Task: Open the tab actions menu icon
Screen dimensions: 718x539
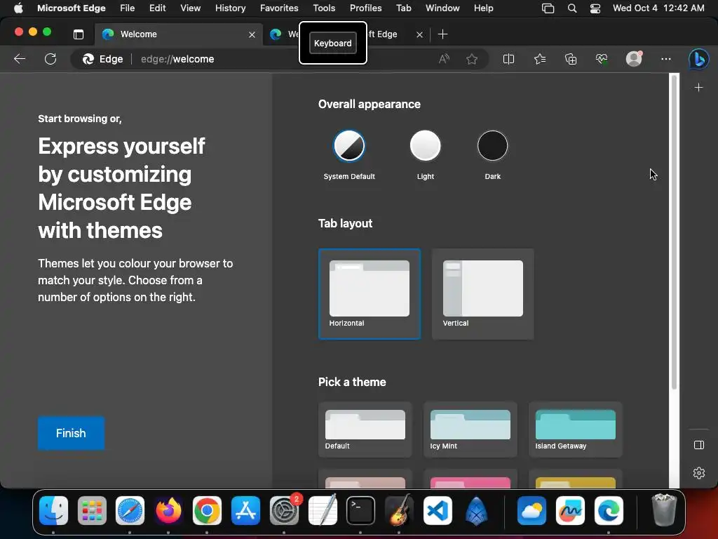Action: (79, 34)
